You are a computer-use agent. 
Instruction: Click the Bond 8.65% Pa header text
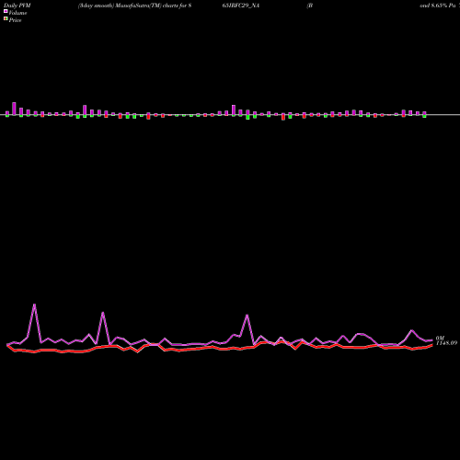[438, 6]
